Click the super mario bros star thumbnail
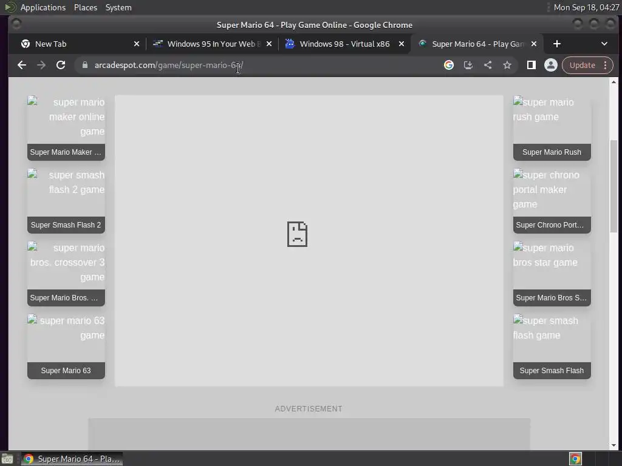Screen dimensions: 622x466 pos(552,265)
